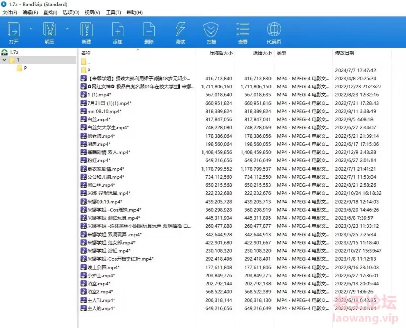Screen dimensions: 406x328
Task: Click the Open (打开) archive toolbar icon
Action: pos(14,29)
